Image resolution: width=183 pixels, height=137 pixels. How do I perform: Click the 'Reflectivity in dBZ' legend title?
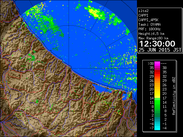174,96
